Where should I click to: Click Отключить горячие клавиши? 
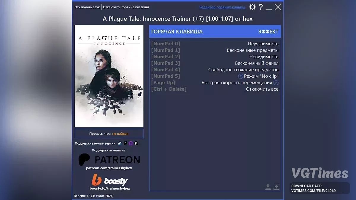(x=126, y=7)
